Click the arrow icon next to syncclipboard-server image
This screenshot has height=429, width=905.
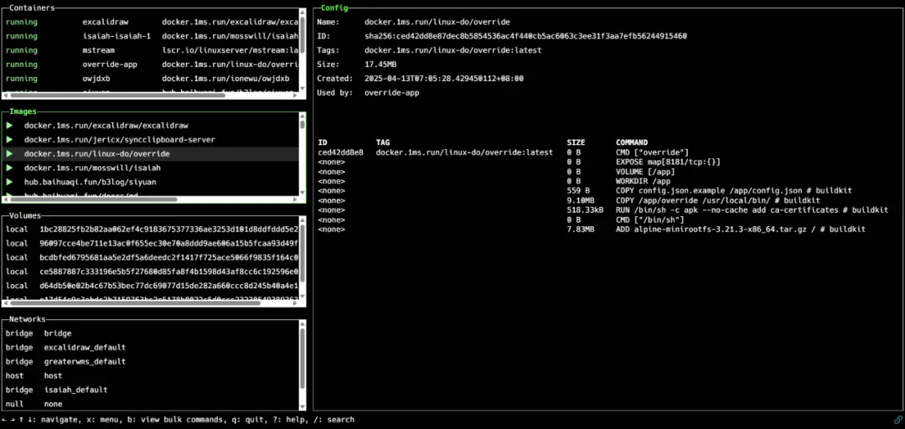click(x=9, y=140)
